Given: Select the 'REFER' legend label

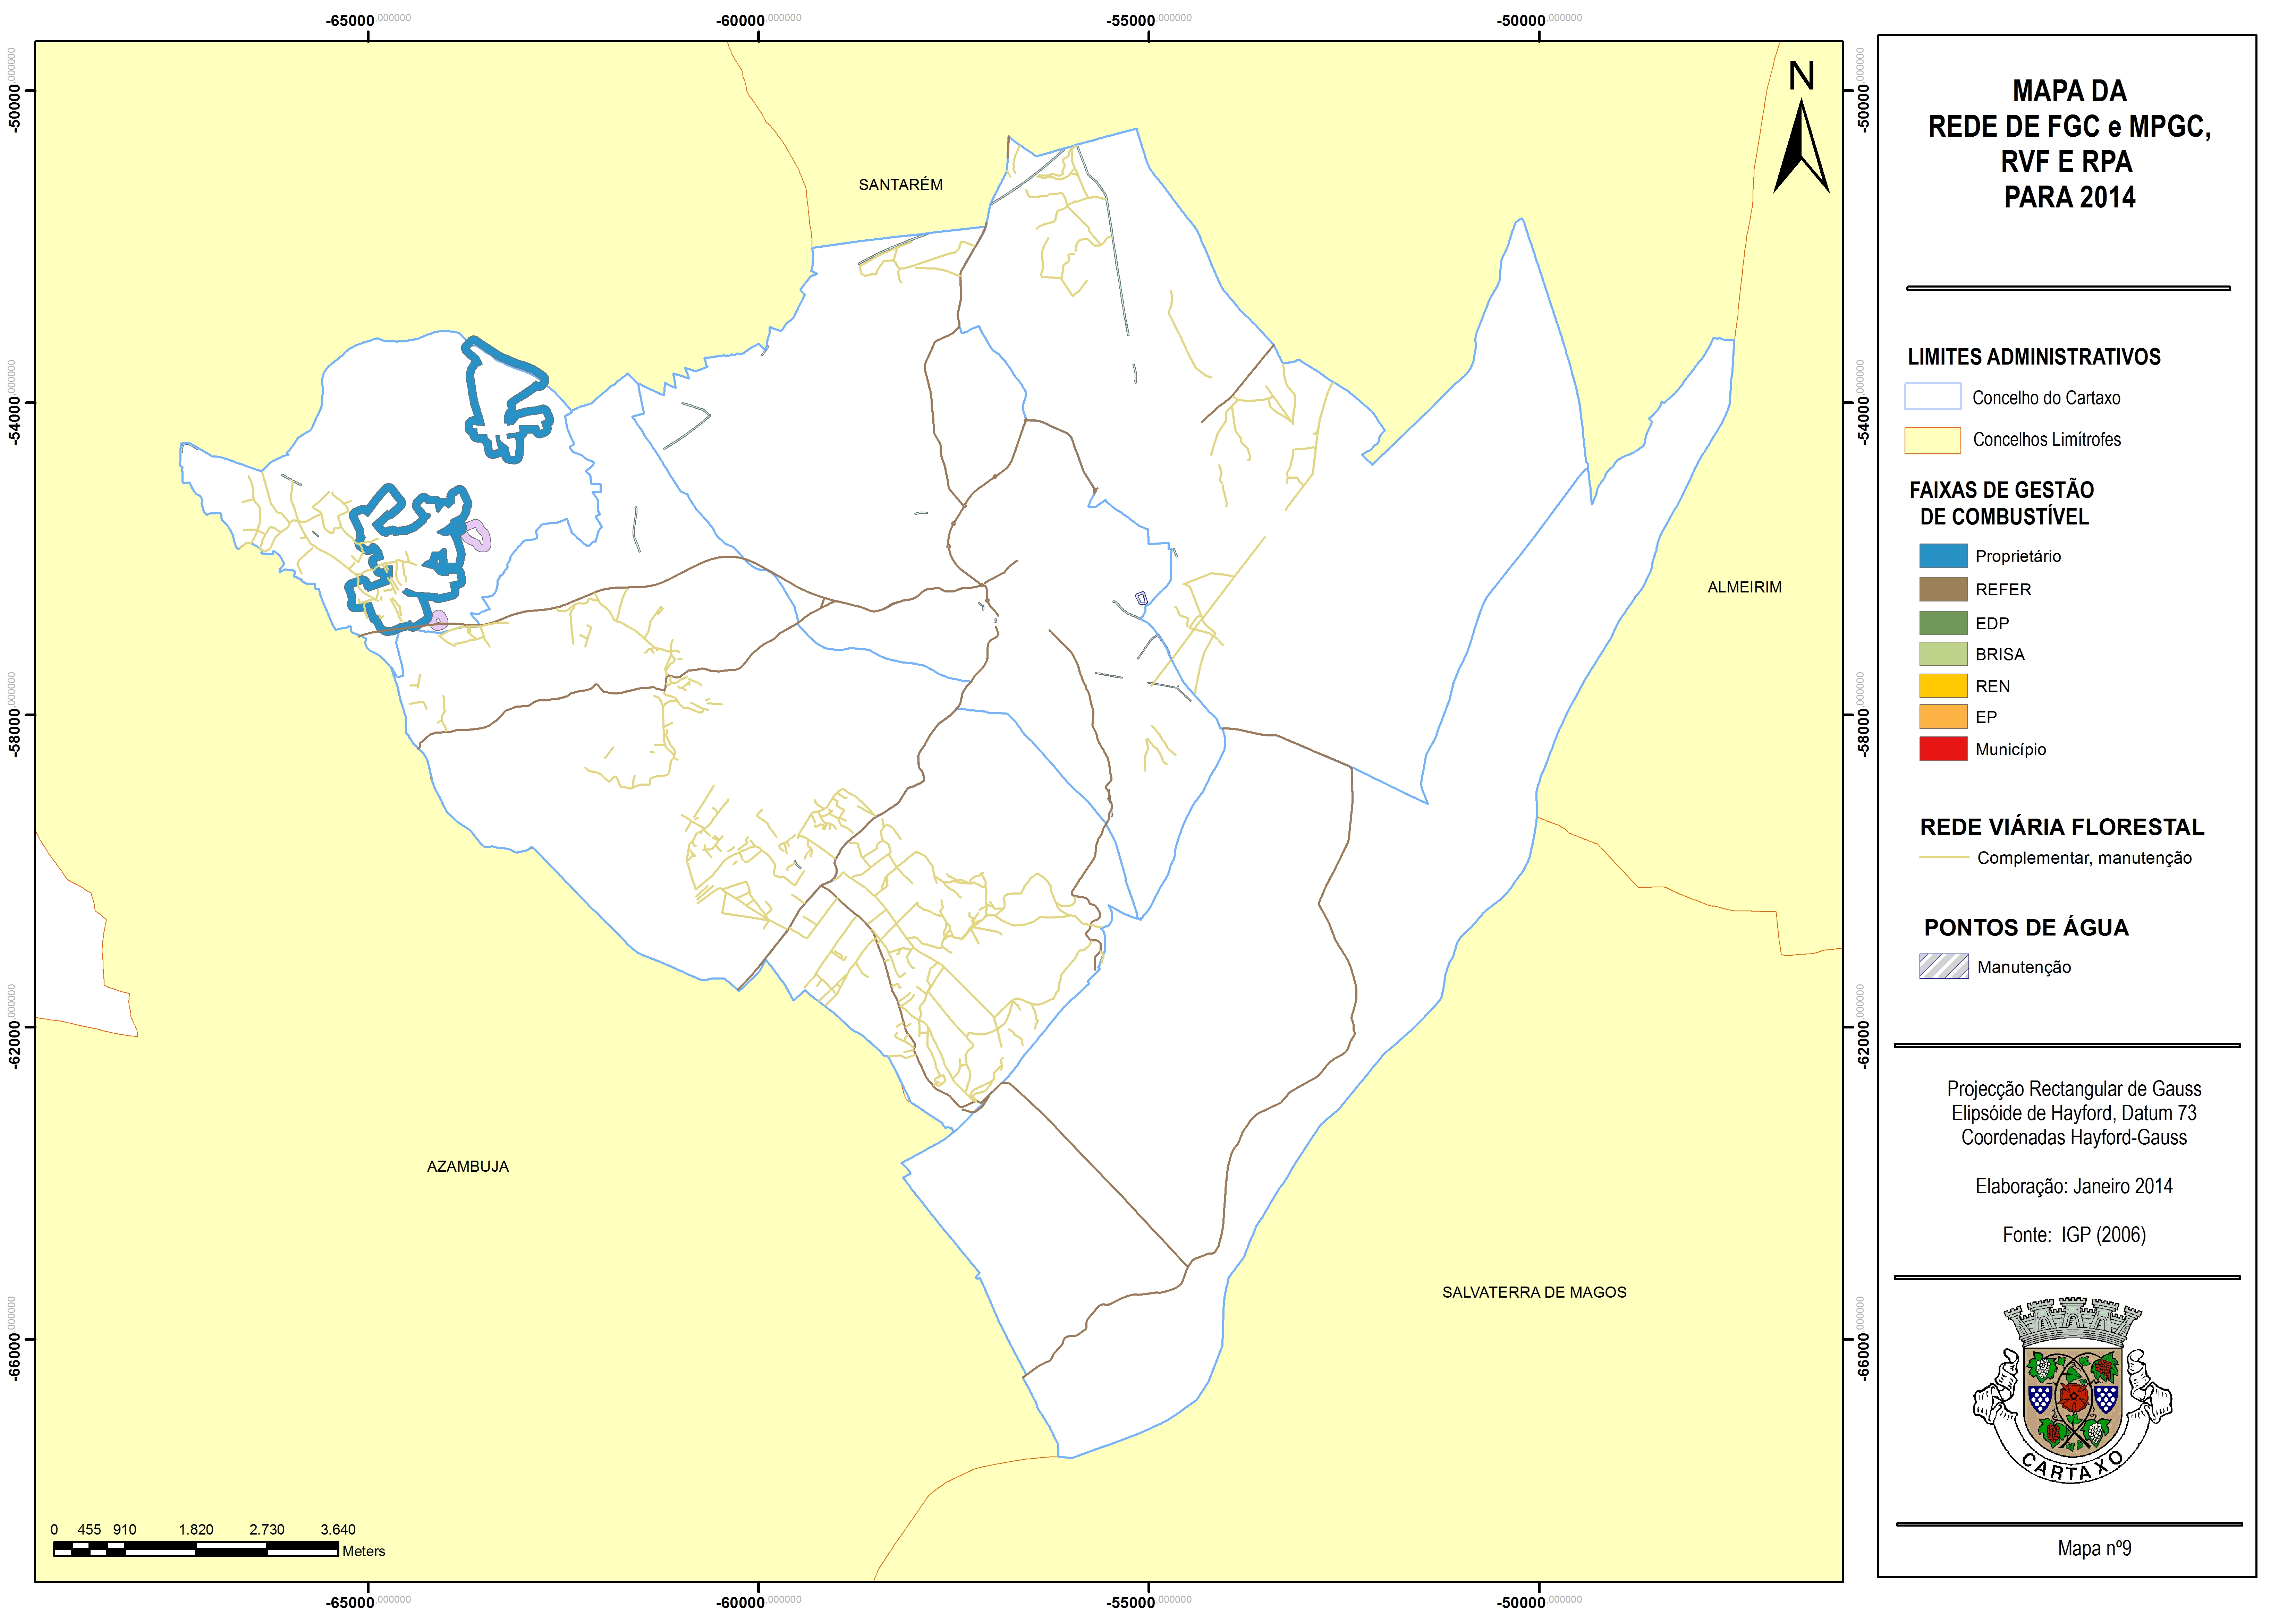Looking at the screenshot, I should tap(2003, 590).
